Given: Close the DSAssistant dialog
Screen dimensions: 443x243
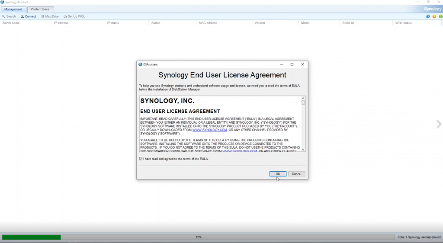Looking at the screenshot, I should [x=302, y=64].
